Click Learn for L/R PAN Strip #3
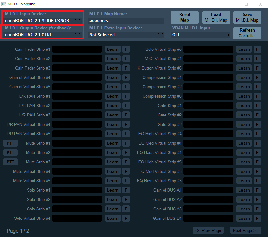Viewport: 268px width, 237px height. click(x=113, y=115)
